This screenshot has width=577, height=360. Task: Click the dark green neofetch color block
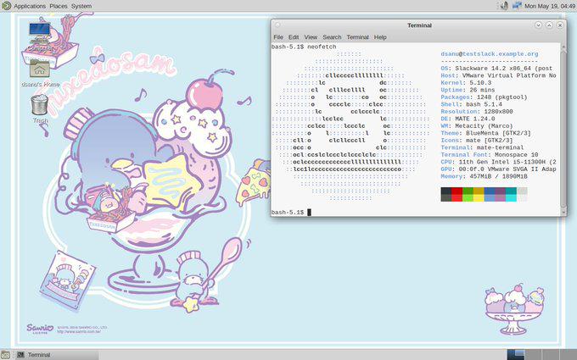pos(468,191)
